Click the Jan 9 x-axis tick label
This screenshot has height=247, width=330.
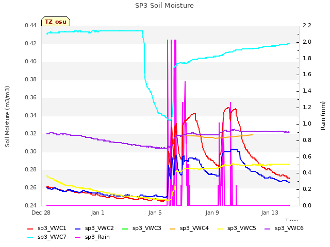(212, 213)
